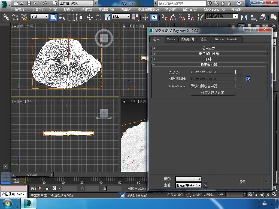Image resolution: width=279 pixels, height=209 pixels.
Task: Expand the 公用参数 rollout
Action: [209, 48]
